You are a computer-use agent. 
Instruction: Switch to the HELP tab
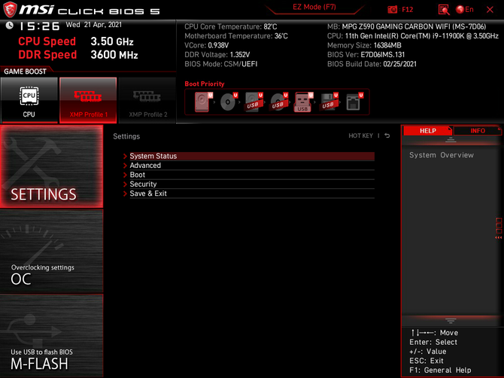coord(428,130)
